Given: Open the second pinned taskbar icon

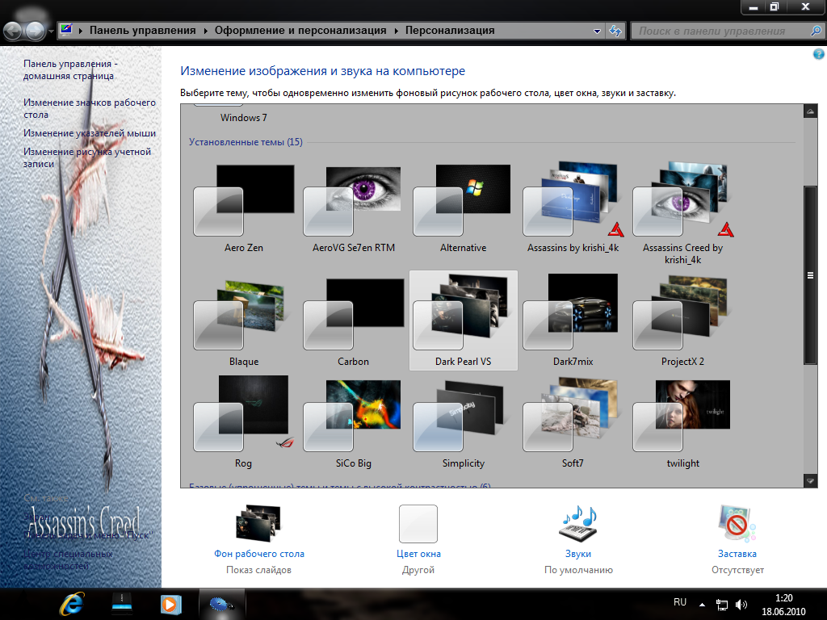Looking at the screenshot, I should coord(122,604).
